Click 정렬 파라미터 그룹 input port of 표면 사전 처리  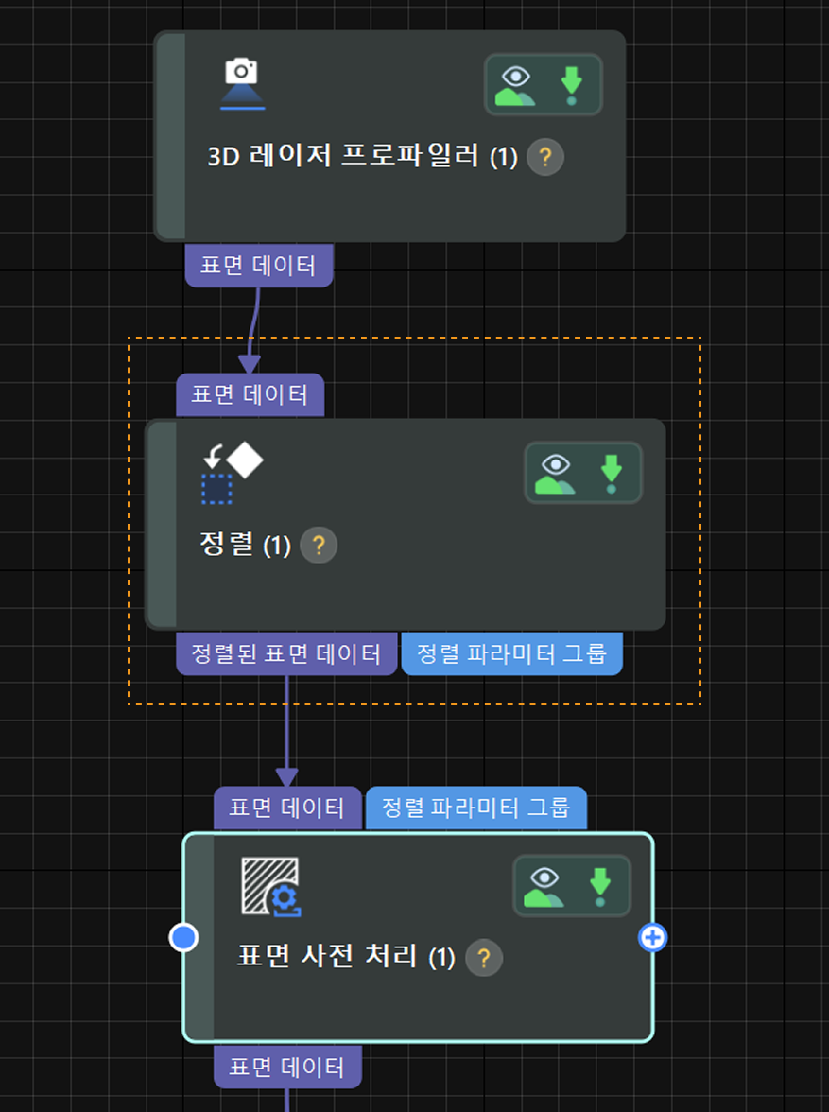pos(475,808)
